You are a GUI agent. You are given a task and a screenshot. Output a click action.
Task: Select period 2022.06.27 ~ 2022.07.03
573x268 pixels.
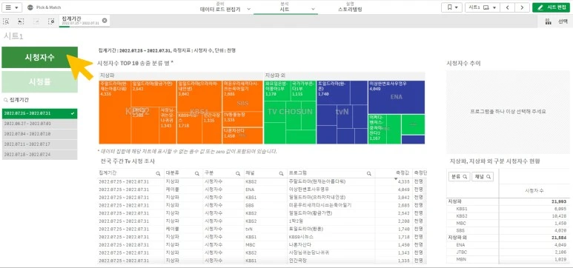tap(39, 124)
